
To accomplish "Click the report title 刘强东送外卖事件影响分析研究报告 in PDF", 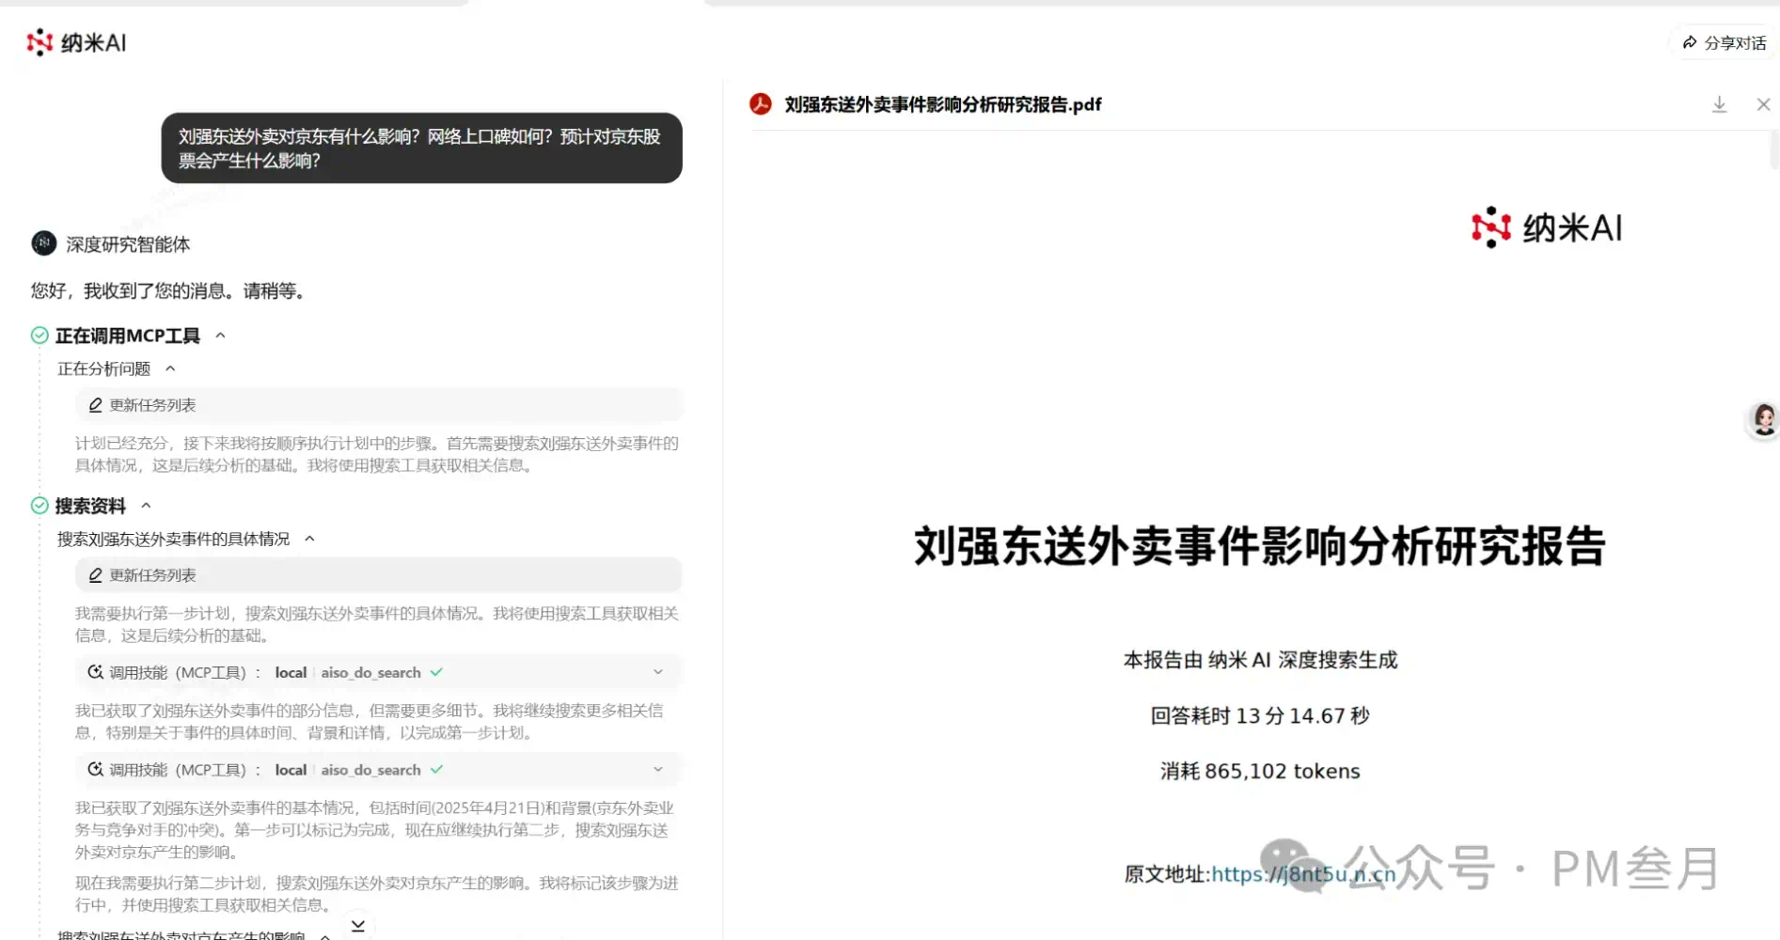I will coord(1260,546).
